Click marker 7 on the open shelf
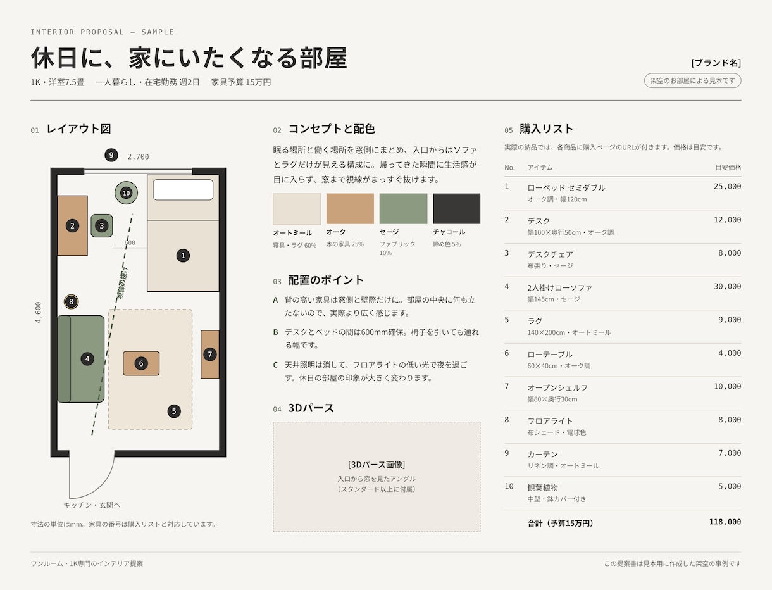Viewport: 772px width, 590px height. tap(210, 355)
